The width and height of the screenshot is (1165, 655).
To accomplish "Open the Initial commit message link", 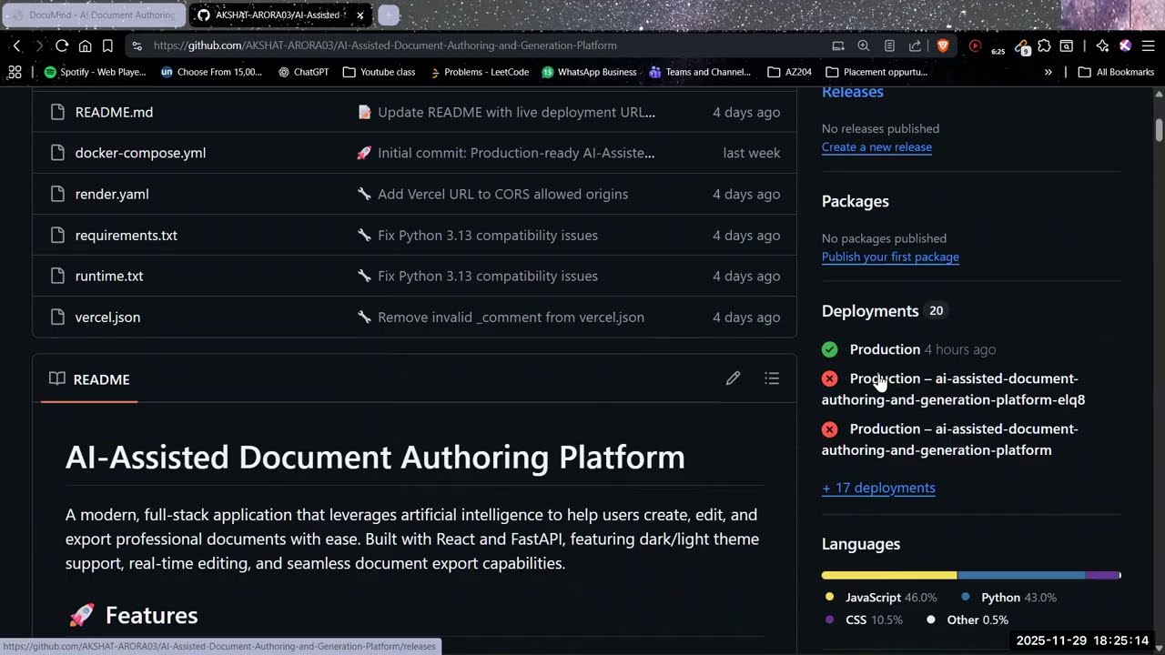I will click(516, 153).
